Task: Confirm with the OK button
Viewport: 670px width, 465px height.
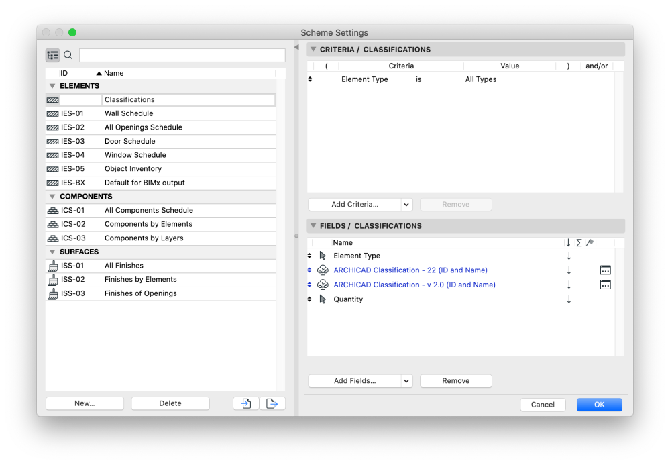Action: (599, 405)
